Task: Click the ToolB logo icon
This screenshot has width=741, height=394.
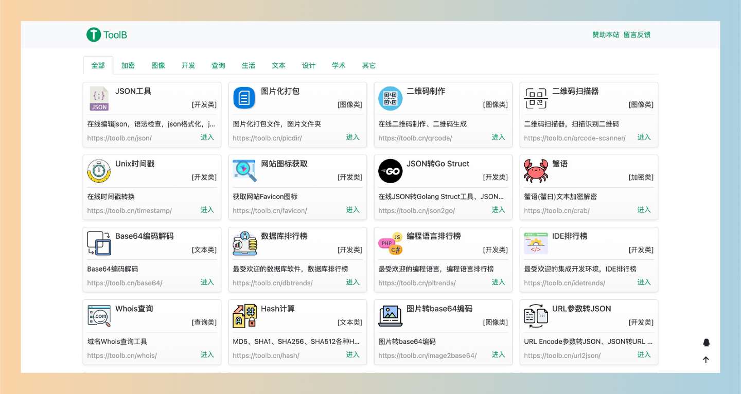Action: (93, 34)
